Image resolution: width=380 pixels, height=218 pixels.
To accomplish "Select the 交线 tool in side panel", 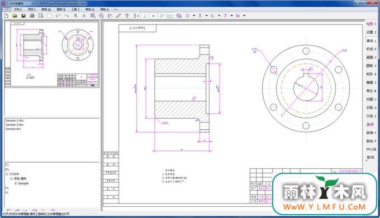I will tap(371, 117).
